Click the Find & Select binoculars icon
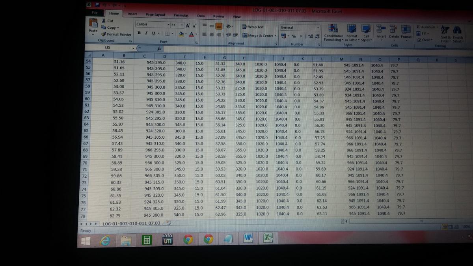Image resolution: width=473 pixels, height=266 pixels. 458,31
